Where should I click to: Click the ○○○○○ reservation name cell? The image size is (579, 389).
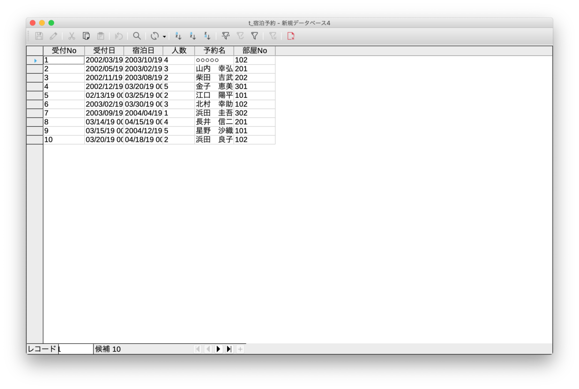tap(214, 60)
